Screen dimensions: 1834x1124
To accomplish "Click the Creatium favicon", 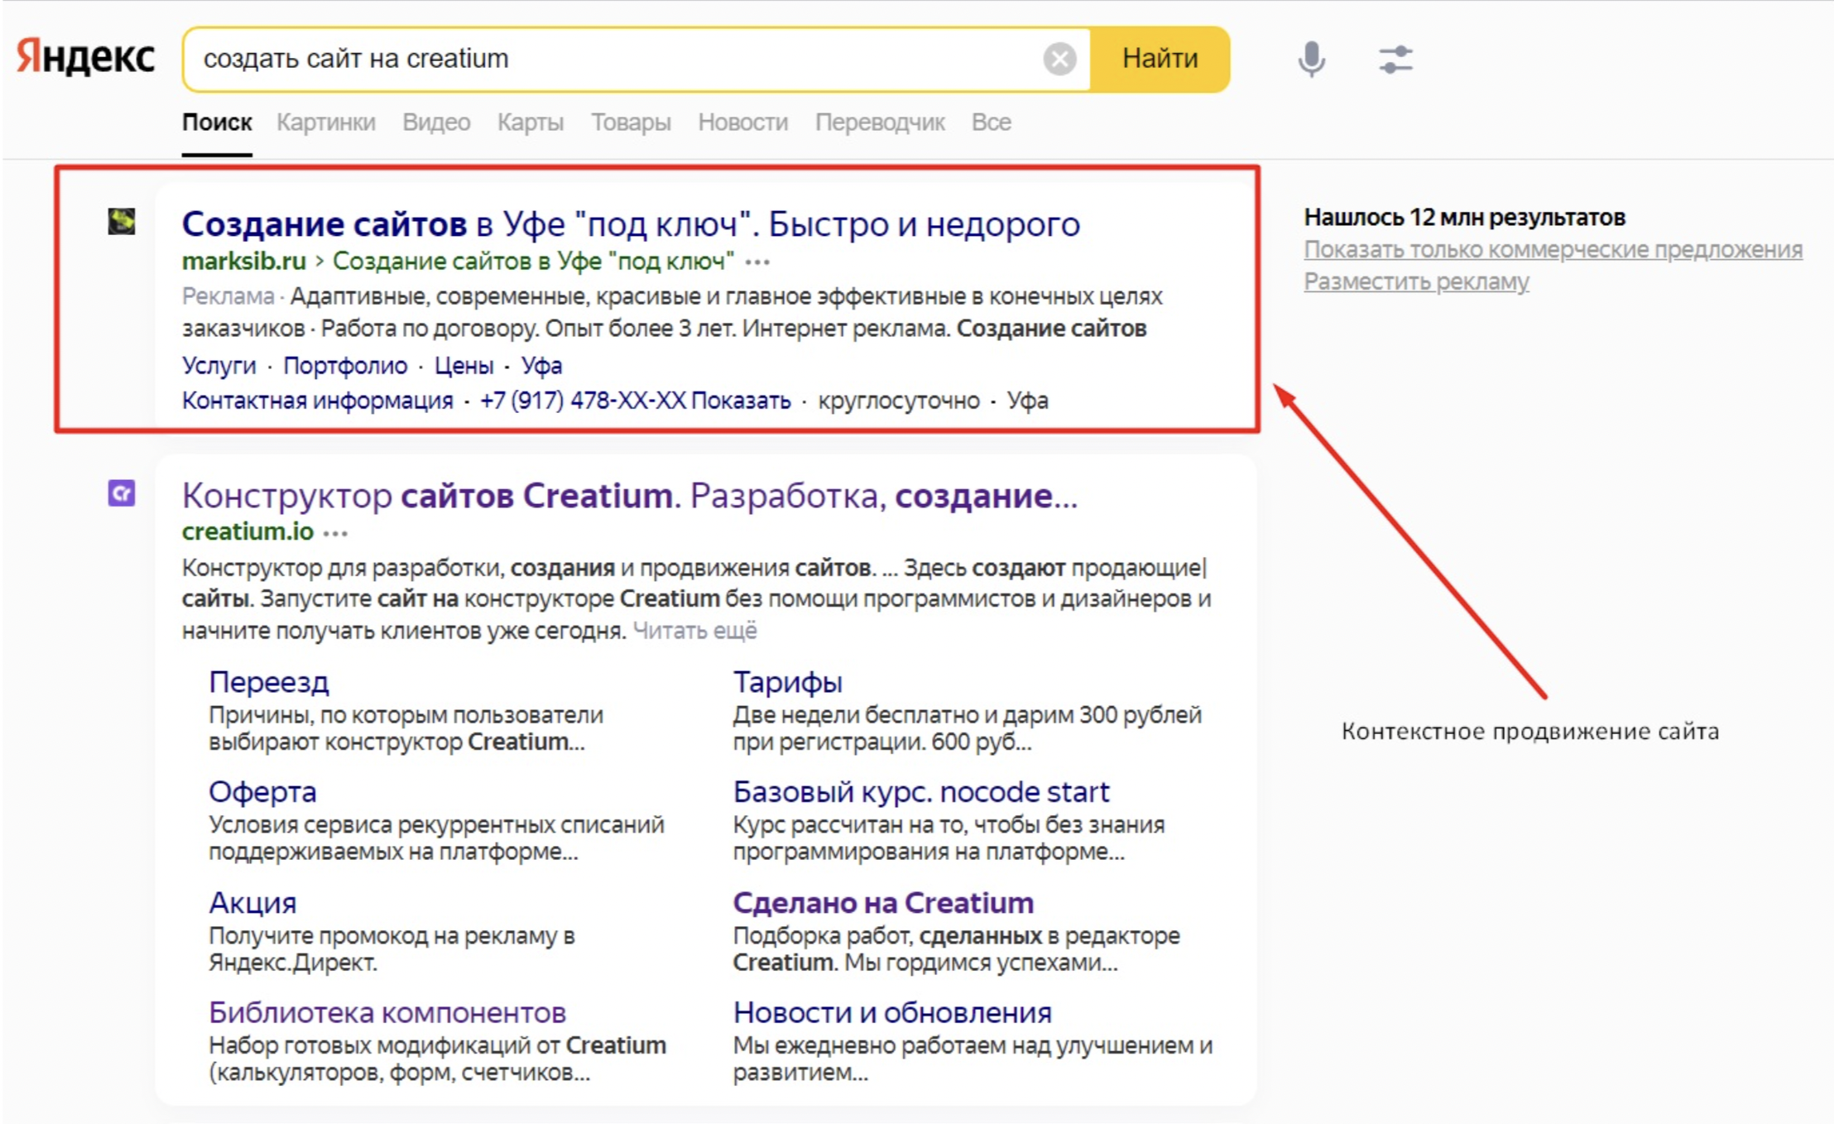I will [122, 494].
